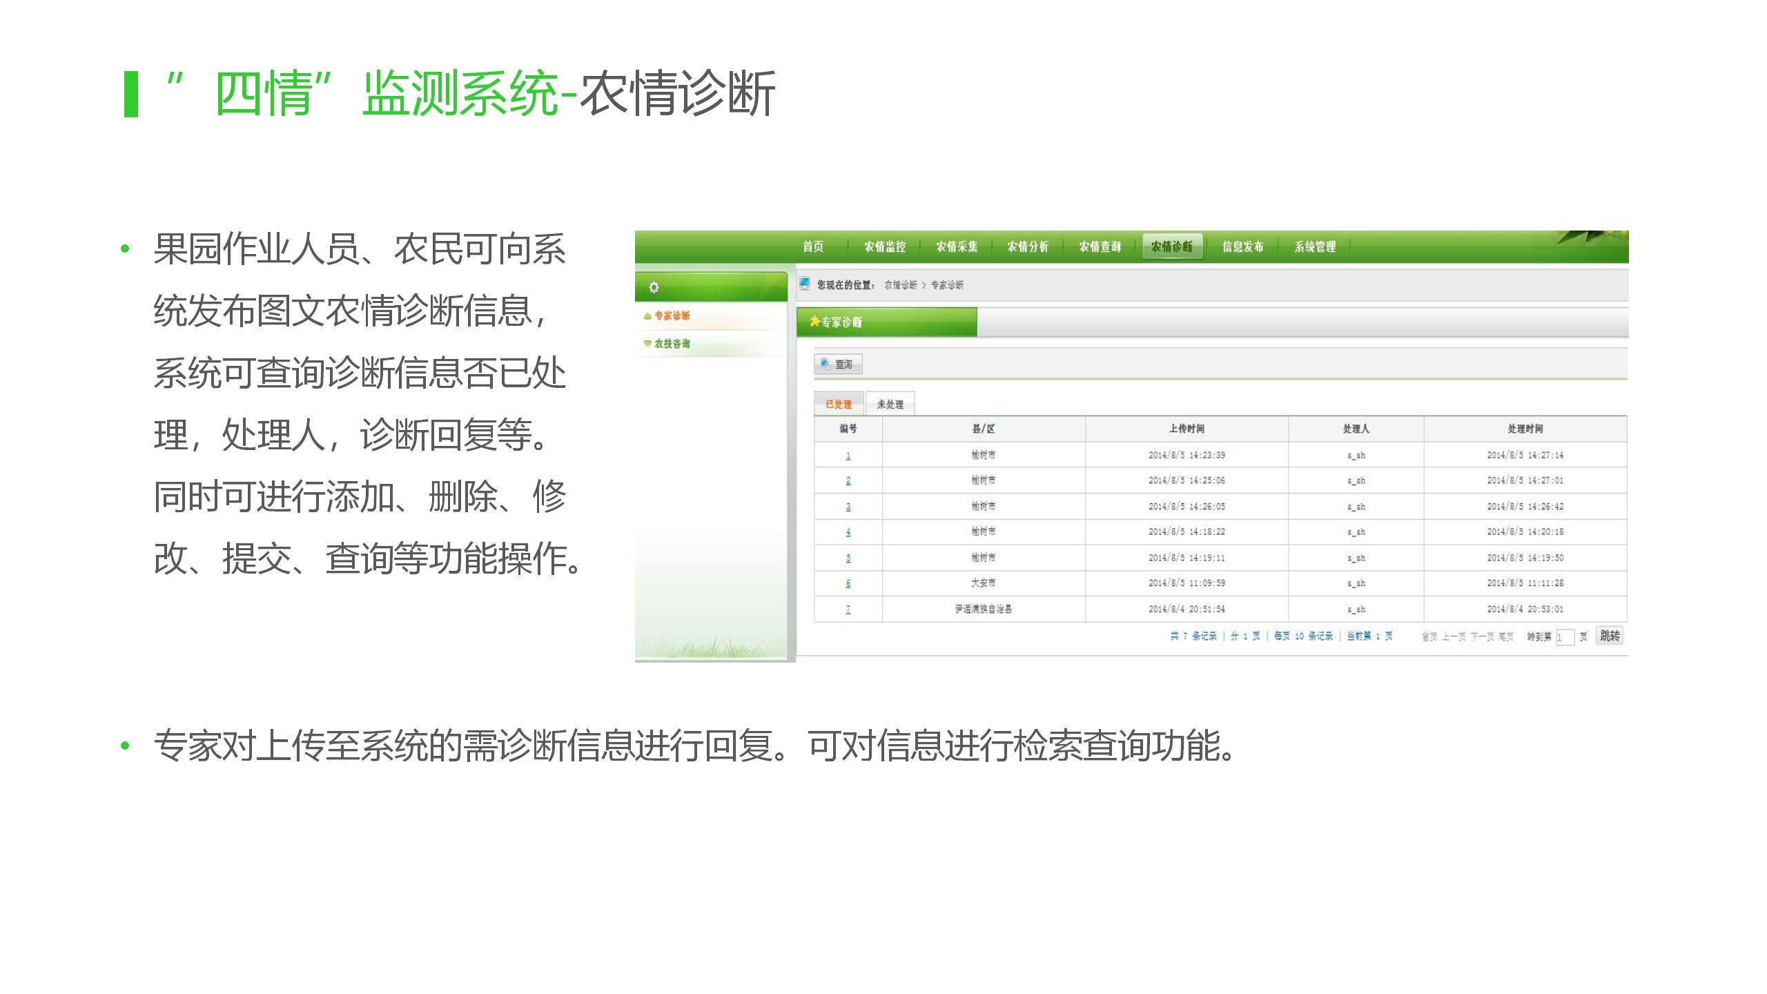Open record number 1 link
This screenshot has width=1767, height=994.
point(848,456)
